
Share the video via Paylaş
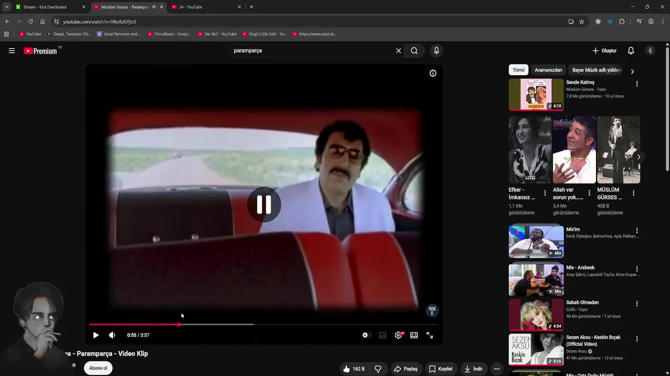(406, 369)
